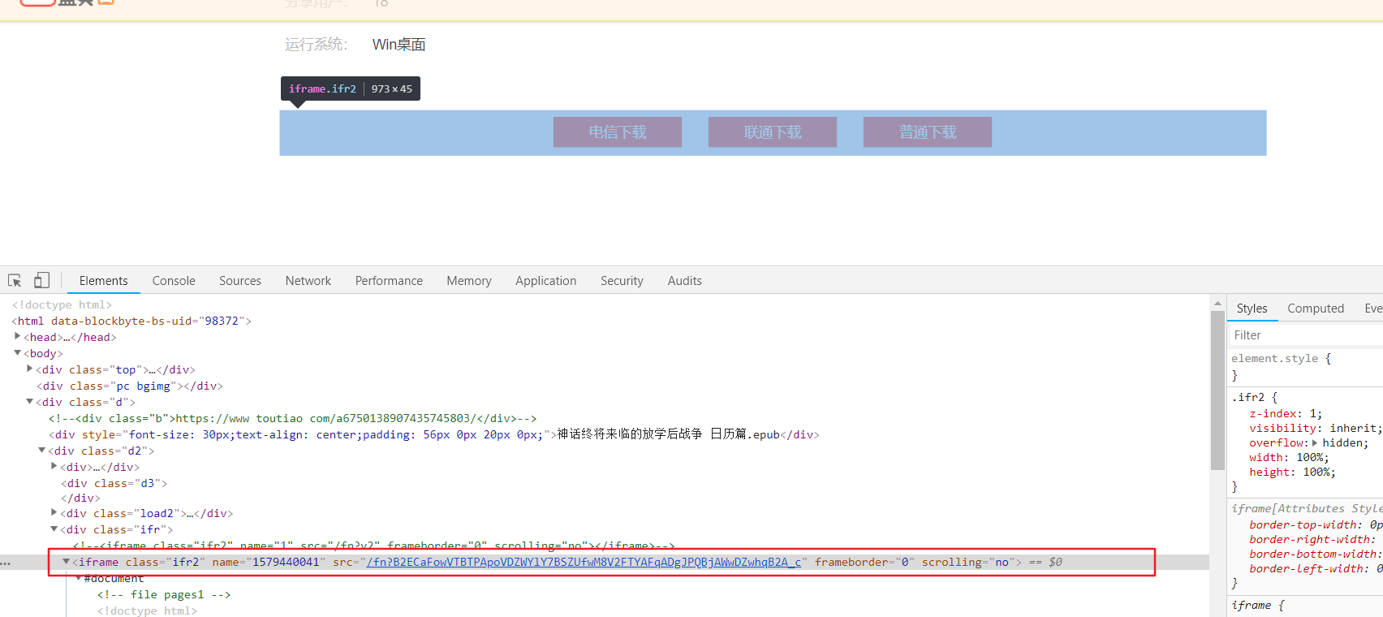Click the width: 100% declaration

coord(1289,457)
